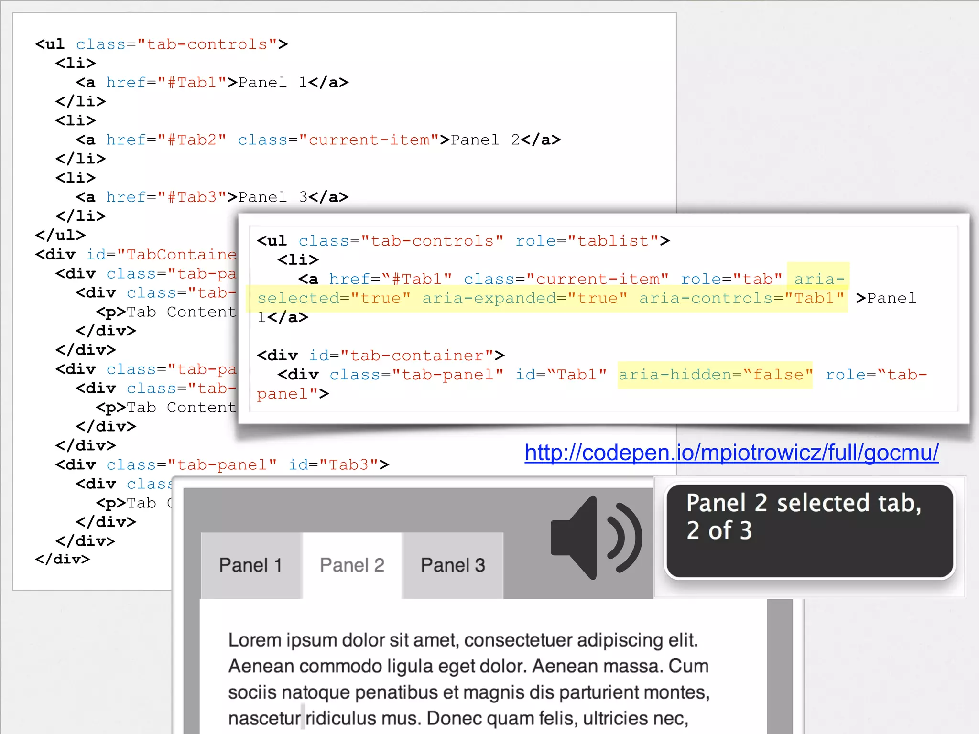
Task: Click the aria-expanded="true" attribute text
Action: point(525,298)
